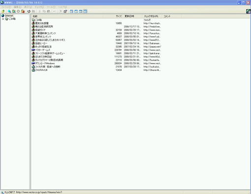Click the grey stop circle toolbar icon
Viewport: 251px width, 194px height.
[x=18, y=11]
